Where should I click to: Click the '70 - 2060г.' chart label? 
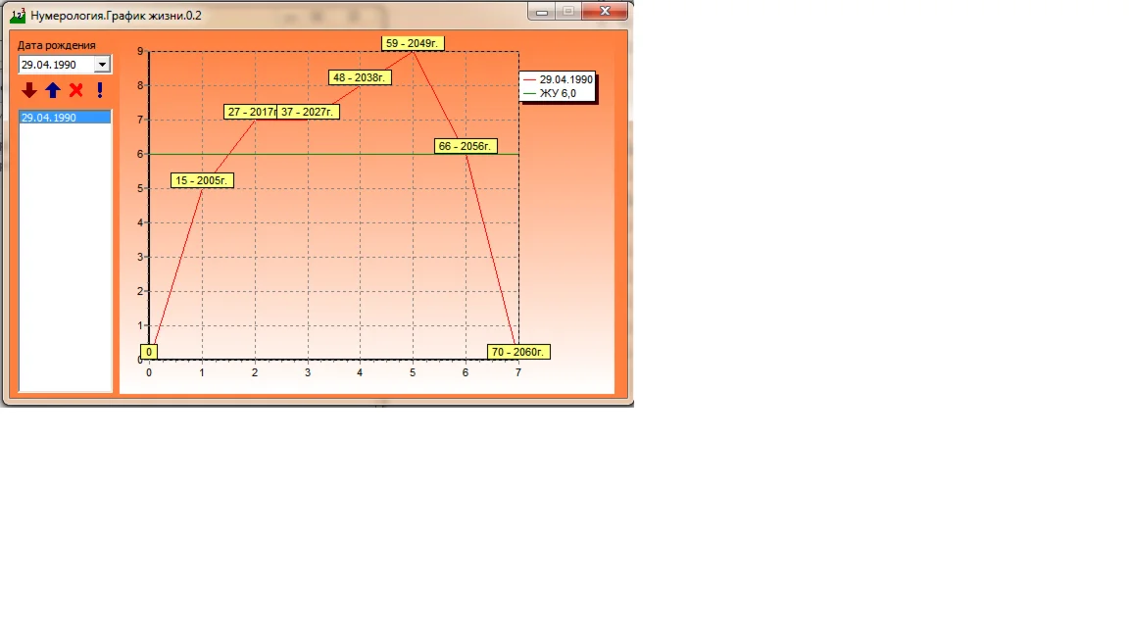tap(518, 352)
